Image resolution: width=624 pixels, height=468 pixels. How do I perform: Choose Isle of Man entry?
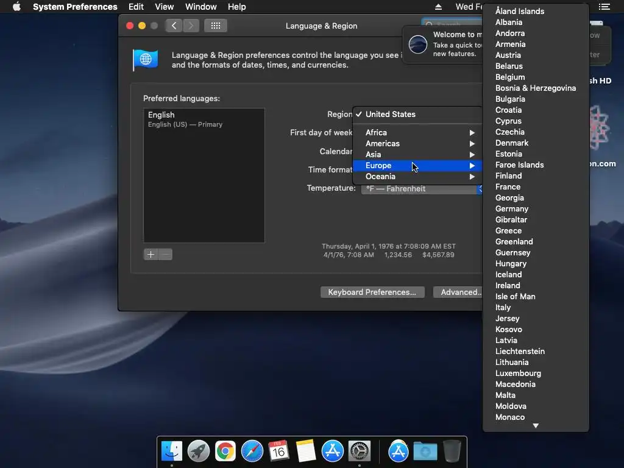pyautogui.click(x=536, y=297)
